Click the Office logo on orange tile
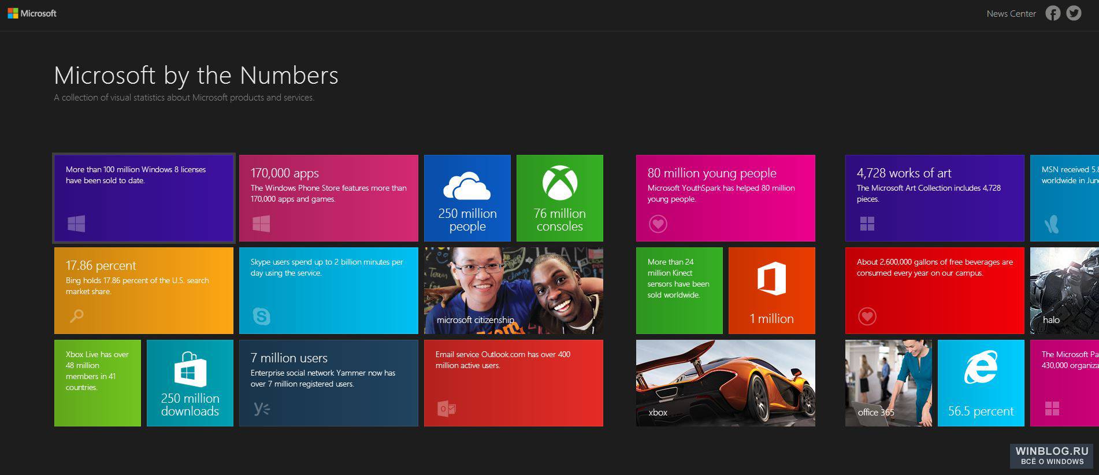 (x=771, y=279)
